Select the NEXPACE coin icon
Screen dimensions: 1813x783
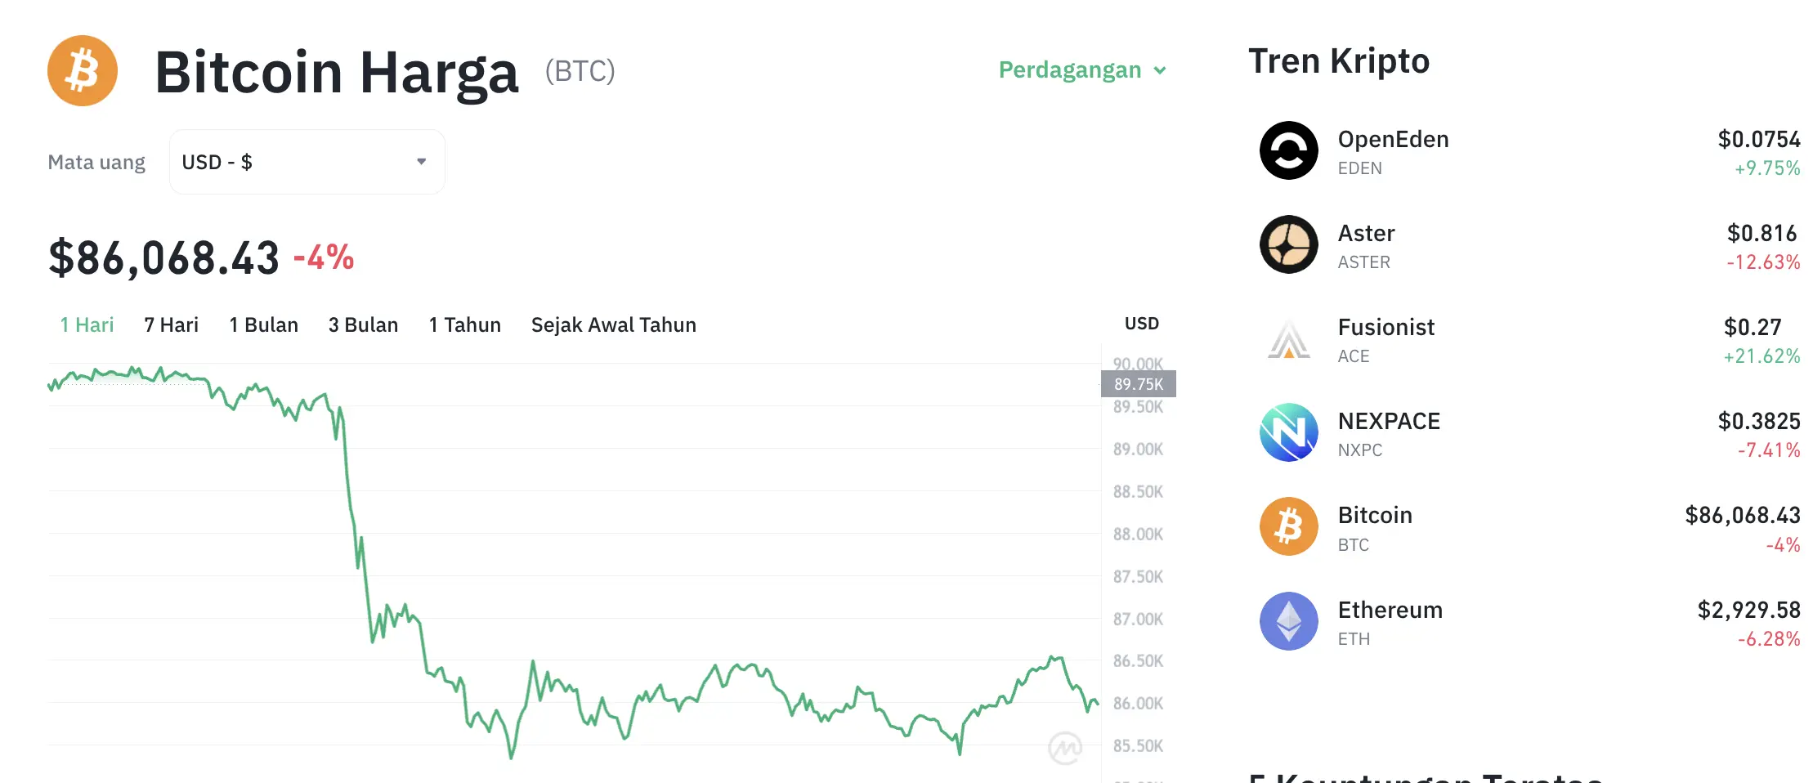(x=1287, y=432)
